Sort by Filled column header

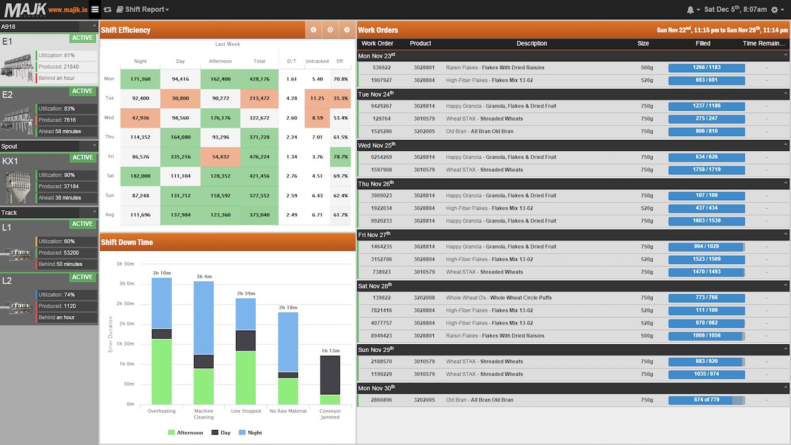click(x=703, y=43)
